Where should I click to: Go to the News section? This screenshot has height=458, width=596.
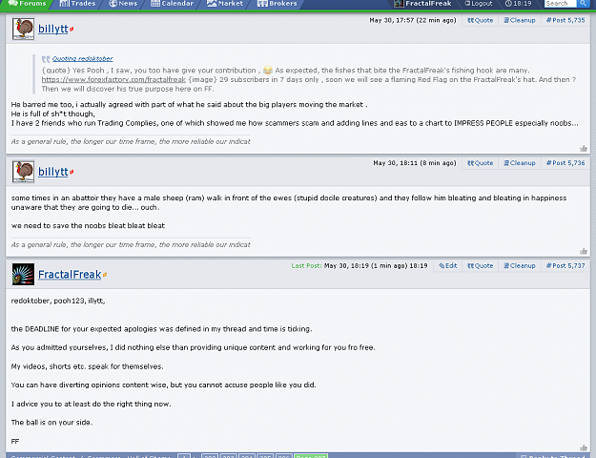(123, 4)
